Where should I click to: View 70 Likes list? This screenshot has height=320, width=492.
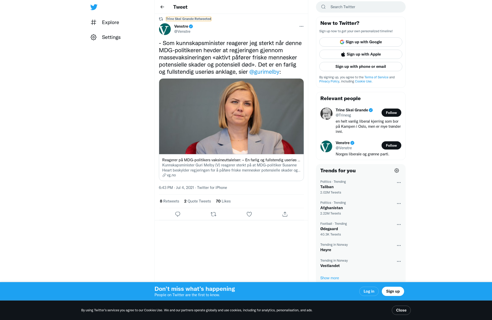[x=223, y=201]
